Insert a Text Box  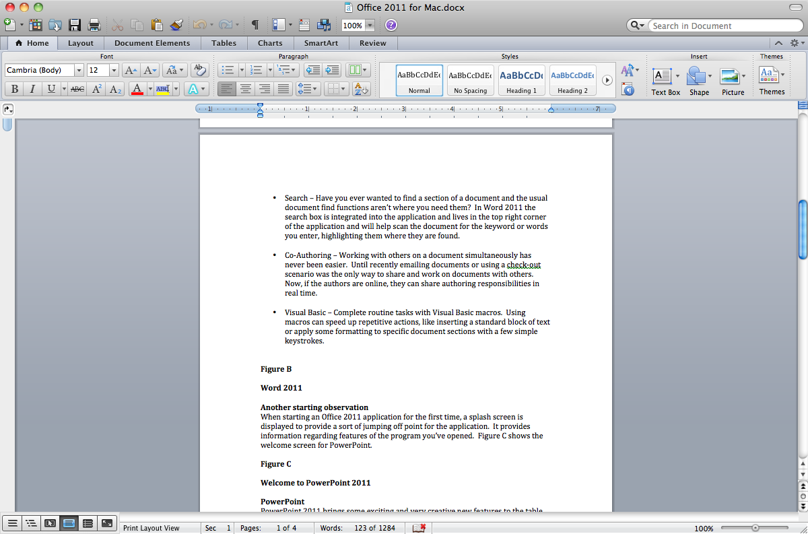[665, 80]
